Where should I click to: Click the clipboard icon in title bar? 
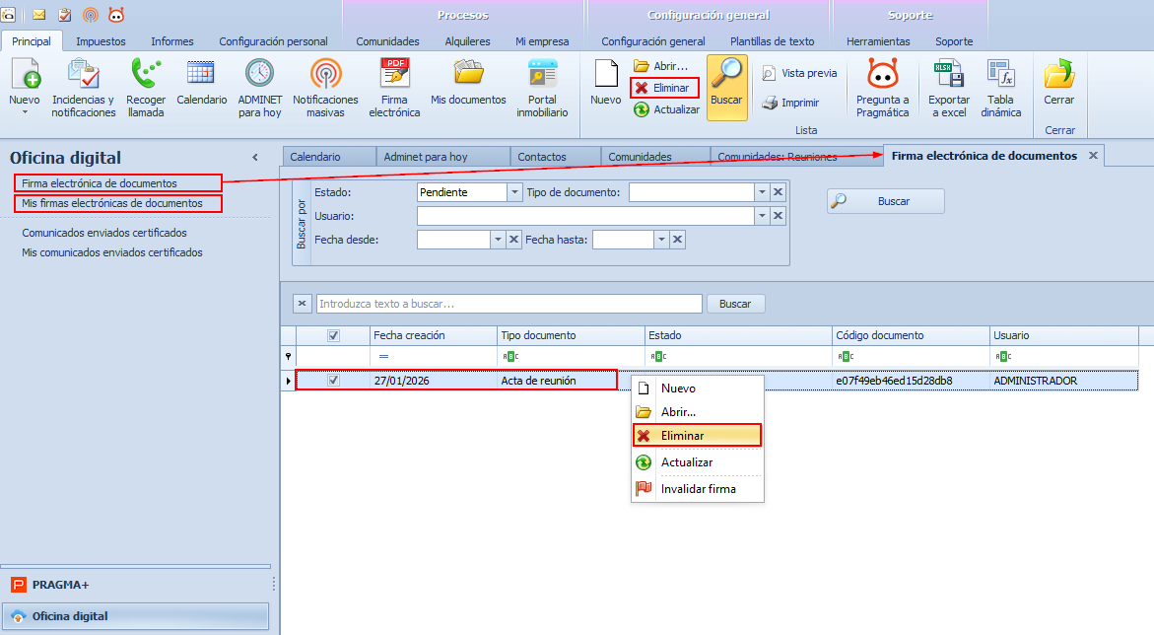click(x=65, y=14)
